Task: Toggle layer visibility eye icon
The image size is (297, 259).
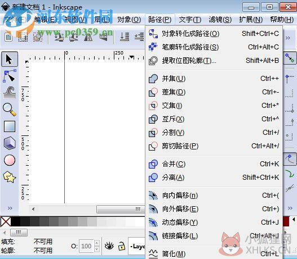Action: coord(109,246)
